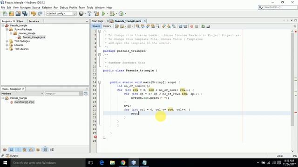Viewport: 298px width, 167px height.
Task: Click the Source editor view button
Action: coord(96,26)
